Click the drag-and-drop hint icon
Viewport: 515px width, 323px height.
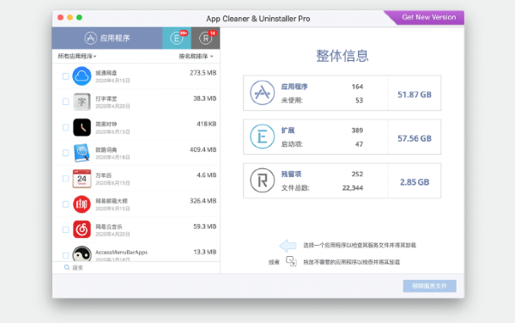(x=291, y=261)
